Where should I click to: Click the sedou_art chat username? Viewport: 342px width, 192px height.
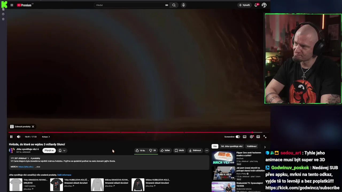tap(290, 153)
